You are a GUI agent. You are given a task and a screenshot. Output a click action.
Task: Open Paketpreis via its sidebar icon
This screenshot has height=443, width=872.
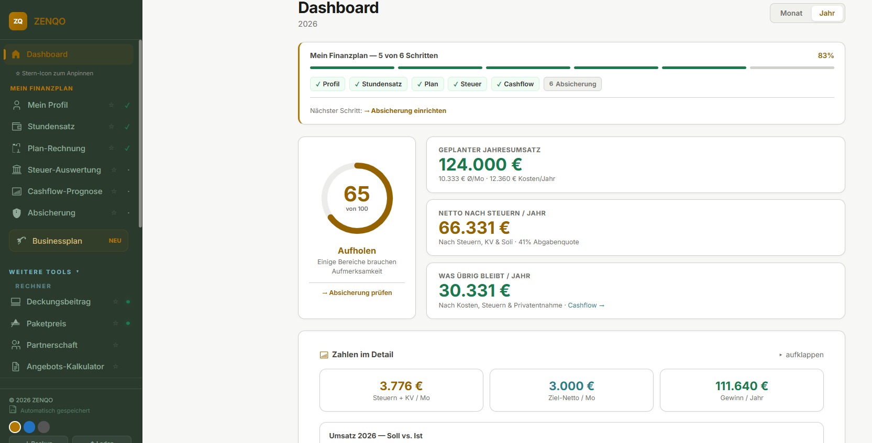coord(16,324)
